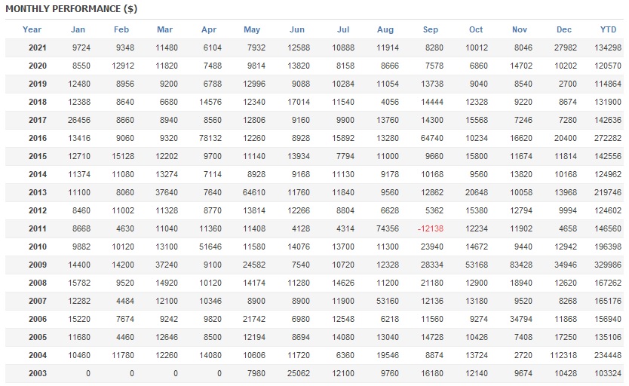Click the Dec column header
Image resolution: width=629 pixels, height=386 pixels.
tap(564, 29)
